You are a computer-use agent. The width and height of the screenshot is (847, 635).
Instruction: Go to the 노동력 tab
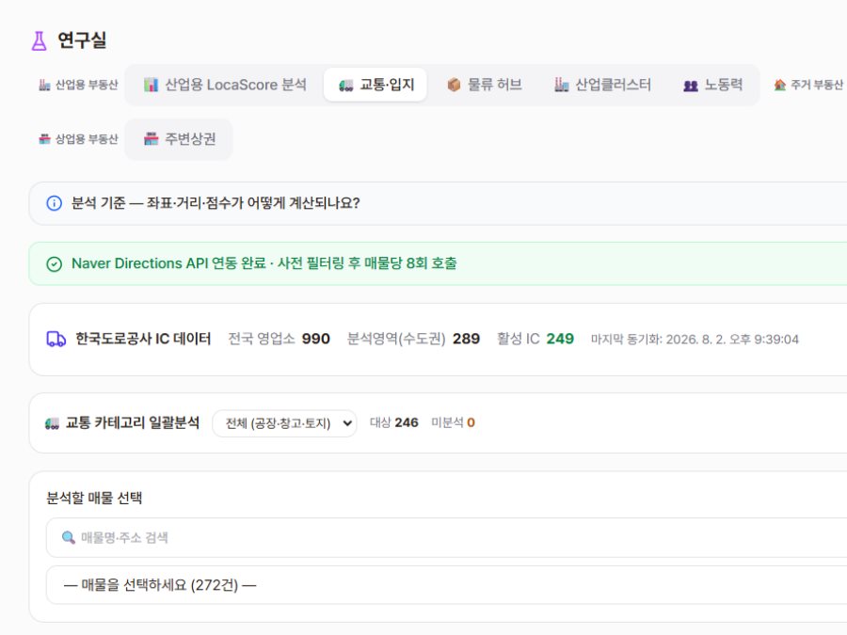click(x=713, y=85)
